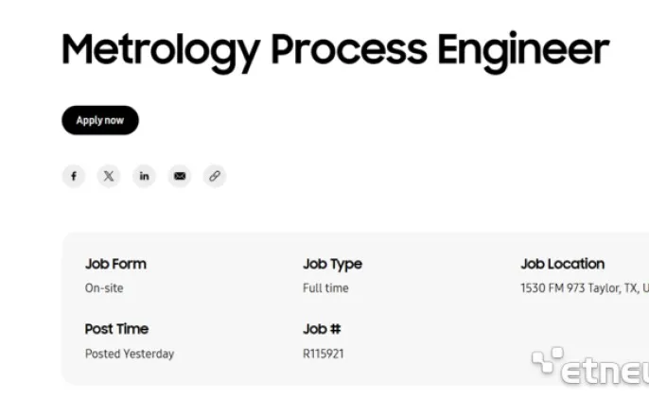The image size is (649, 416).
Task: Select the Posted Yesterday text
Action: click(x=130, y=354)
